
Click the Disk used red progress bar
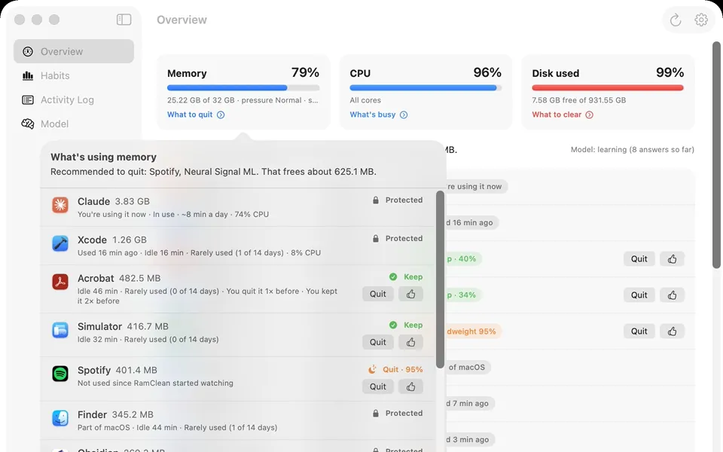(608, 87)
